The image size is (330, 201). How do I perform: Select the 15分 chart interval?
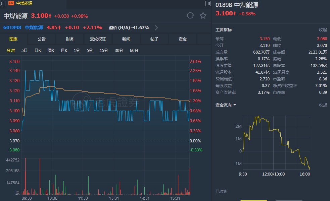104,50
